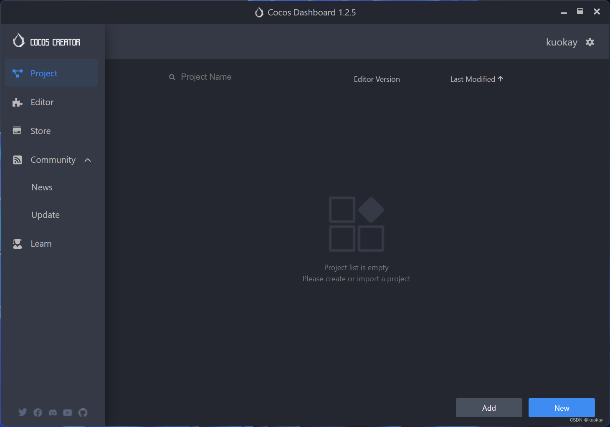Minimize the Cocos Dashboard window
The image size is (610, 427).
coord(564,13)
